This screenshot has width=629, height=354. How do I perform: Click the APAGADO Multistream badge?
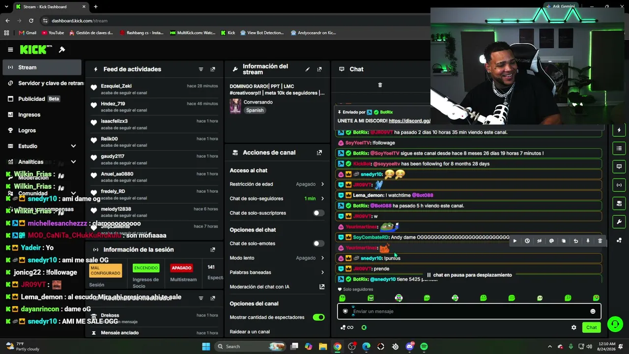(x=181, y=268)
